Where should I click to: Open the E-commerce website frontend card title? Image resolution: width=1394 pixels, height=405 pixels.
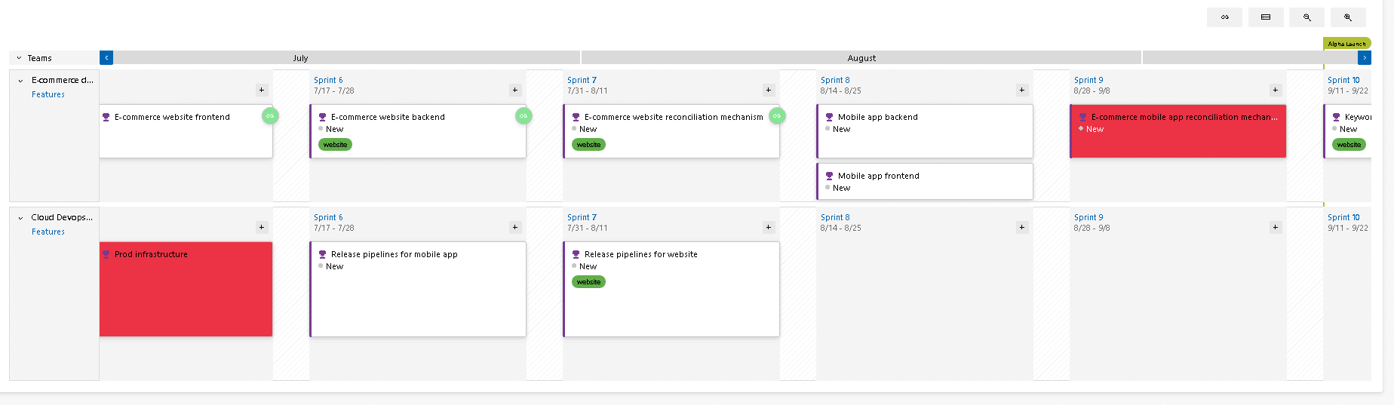[172, 117]
